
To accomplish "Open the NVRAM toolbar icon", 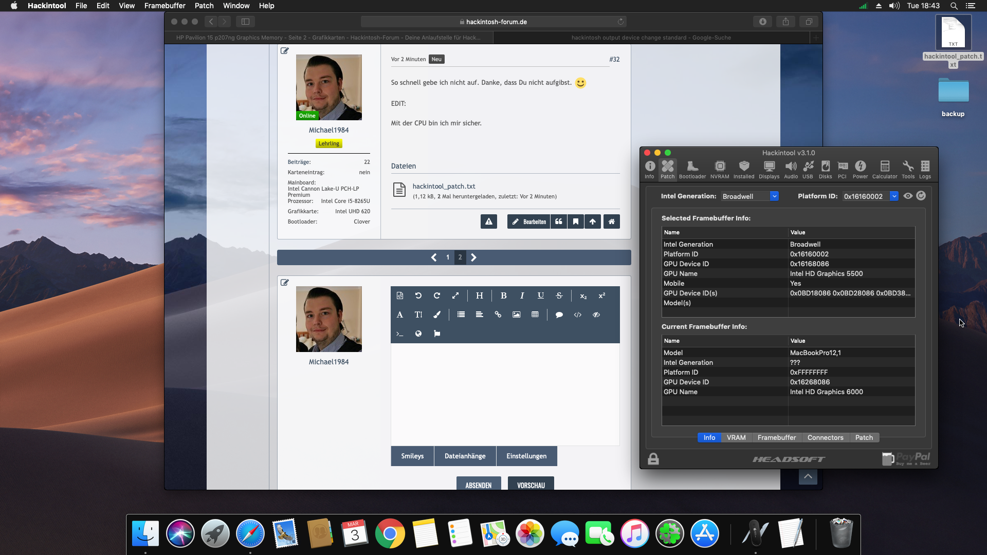I will point(720,169).
